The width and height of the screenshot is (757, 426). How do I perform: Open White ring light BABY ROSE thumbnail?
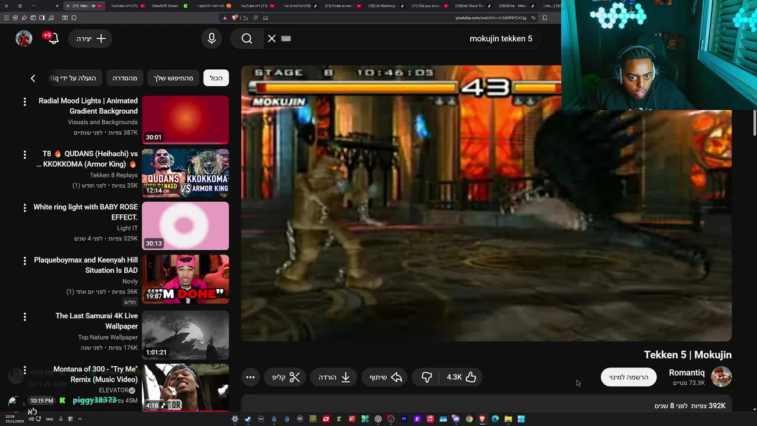coord(185,226)
